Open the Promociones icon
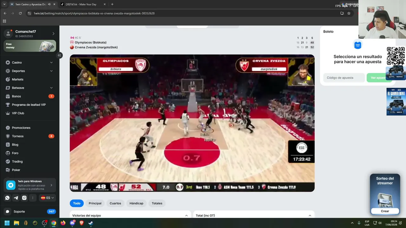The height and width of the screenshot is (228, 406). pos(8,128)
